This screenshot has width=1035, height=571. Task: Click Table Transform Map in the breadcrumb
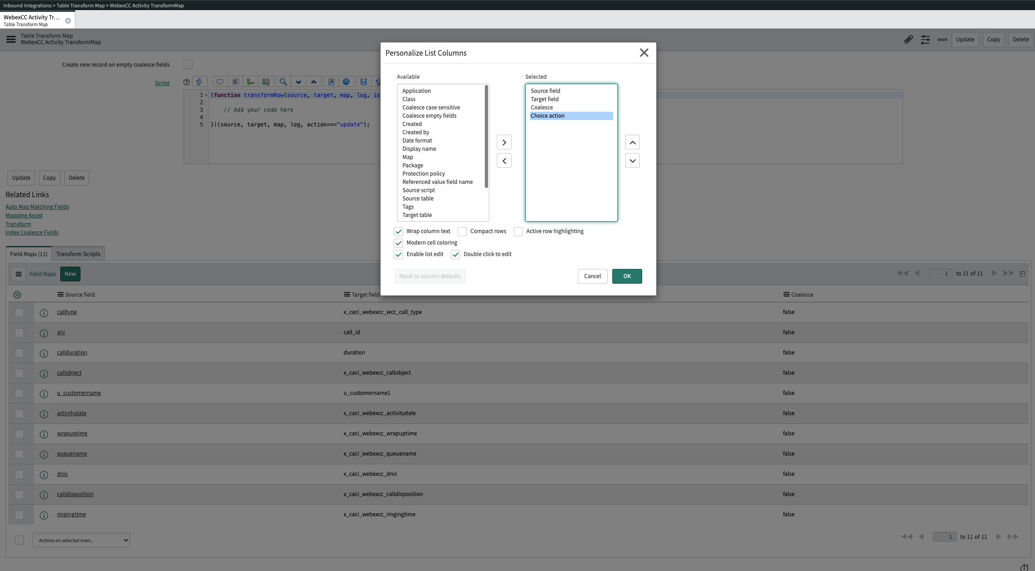(x=80, y=6)
